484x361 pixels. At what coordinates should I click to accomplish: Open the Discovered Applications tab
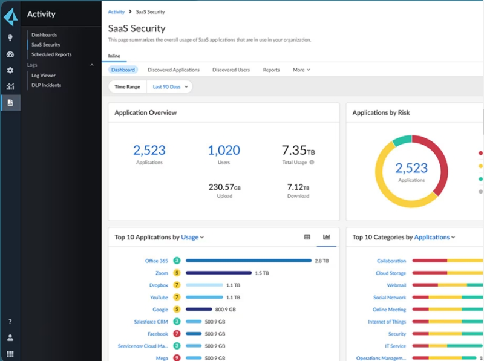(x=174, y=70)
